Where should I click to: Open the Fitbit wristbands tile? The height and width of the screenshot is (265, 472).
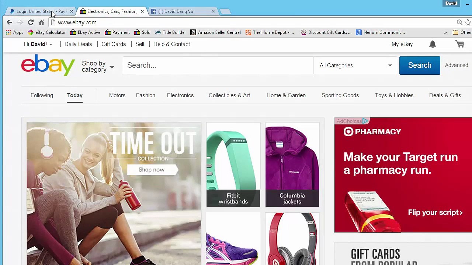click(233, 165)
